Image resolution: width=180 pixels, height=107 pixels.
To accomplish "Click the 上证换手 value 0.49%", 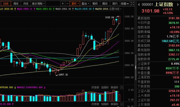I will click(x=175, y=64).
